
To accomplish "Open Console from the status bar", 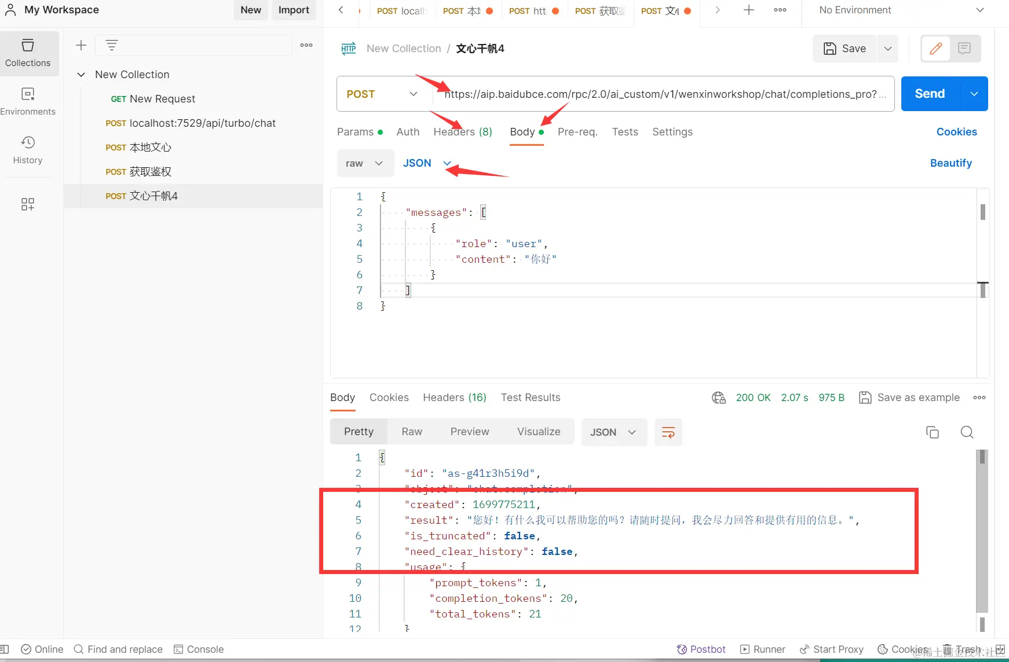I will (x=199, y=649).
